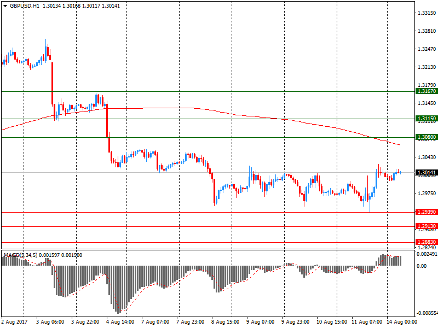Screen dimensions: 438x328
Task: Click the 1.31790 price scale value
Action: click(427, 85)
